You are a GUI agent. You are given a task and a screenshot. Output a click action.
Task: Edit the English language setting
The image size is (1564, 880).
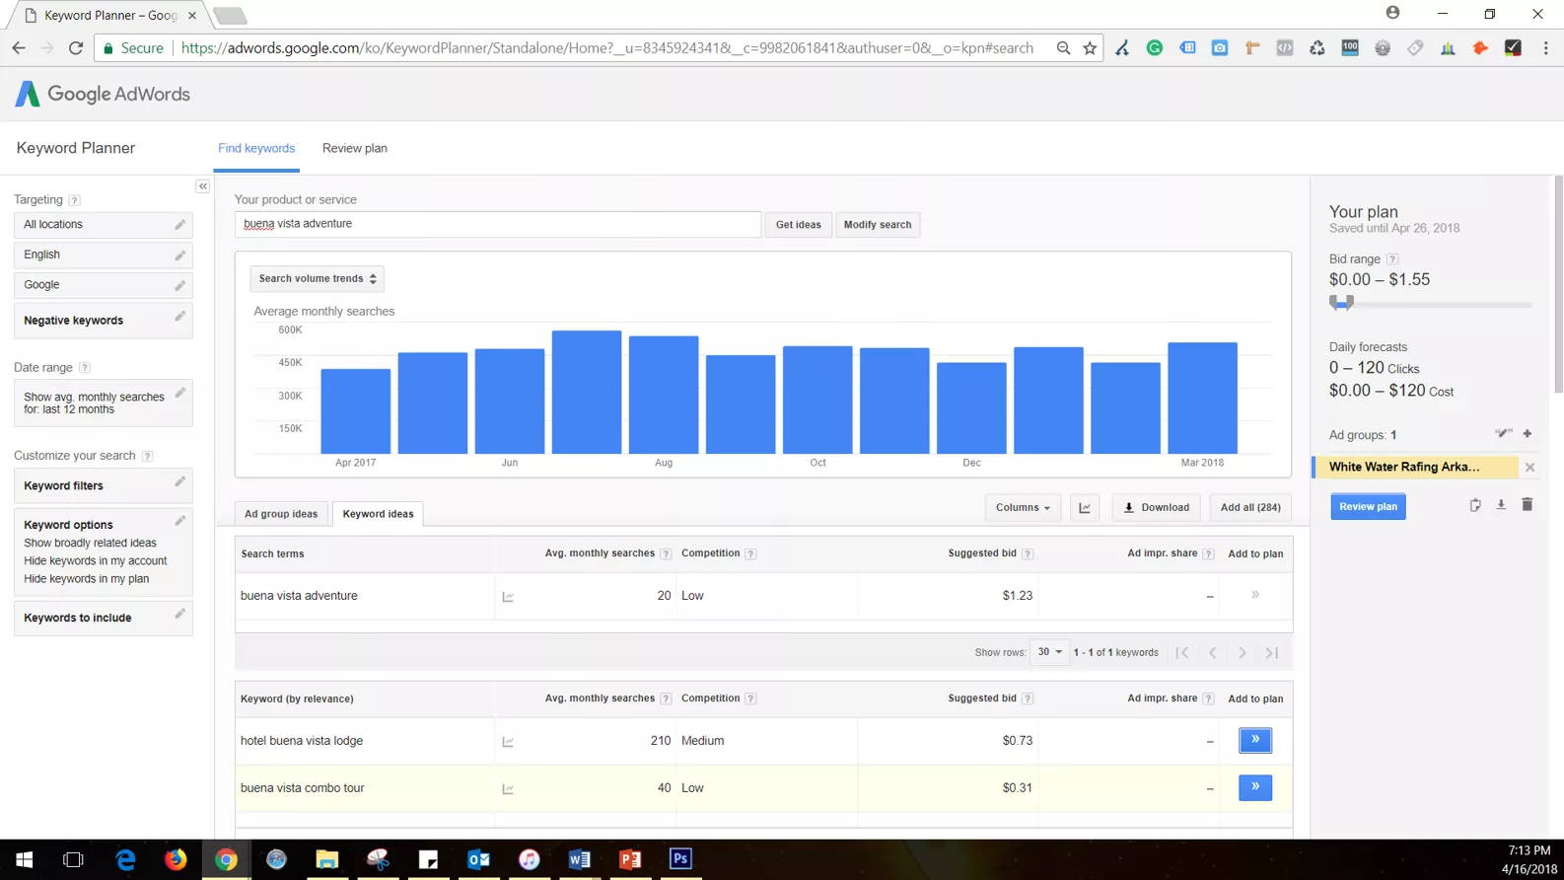point(179,256)
